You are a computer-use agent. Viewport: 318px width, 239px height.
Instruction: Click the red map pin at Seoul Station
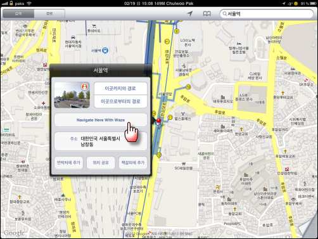[x=159, y=122]
